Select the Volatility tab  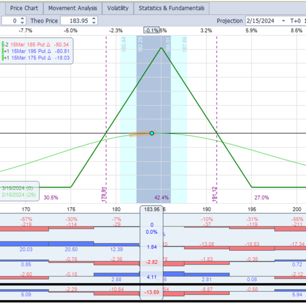click(118, 8)
